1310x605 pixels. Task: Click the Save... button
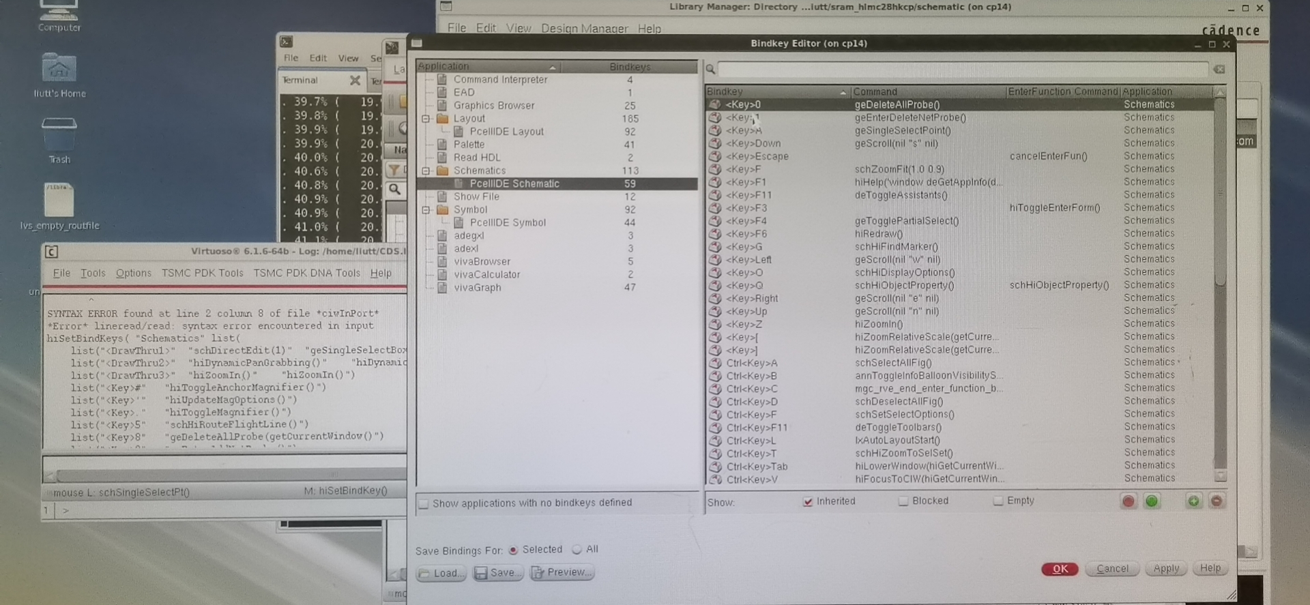(497, 572)
